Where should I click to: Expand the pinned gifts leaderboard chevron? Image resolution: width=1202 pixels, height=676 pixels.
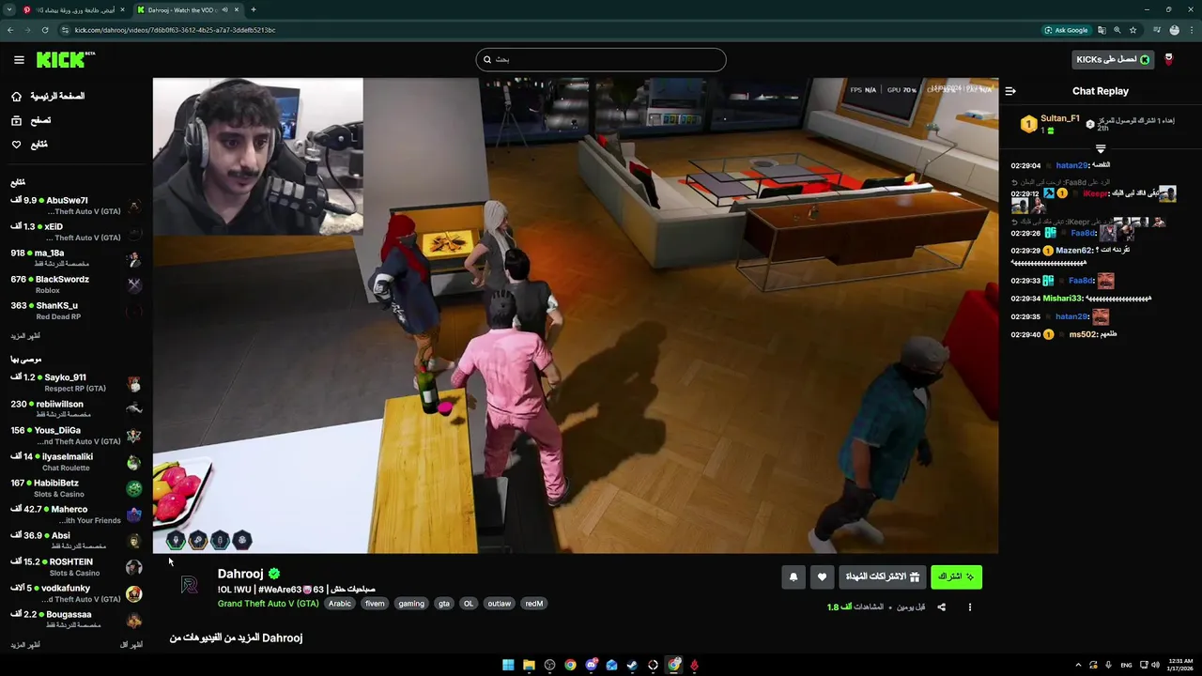pos(1101,148)
